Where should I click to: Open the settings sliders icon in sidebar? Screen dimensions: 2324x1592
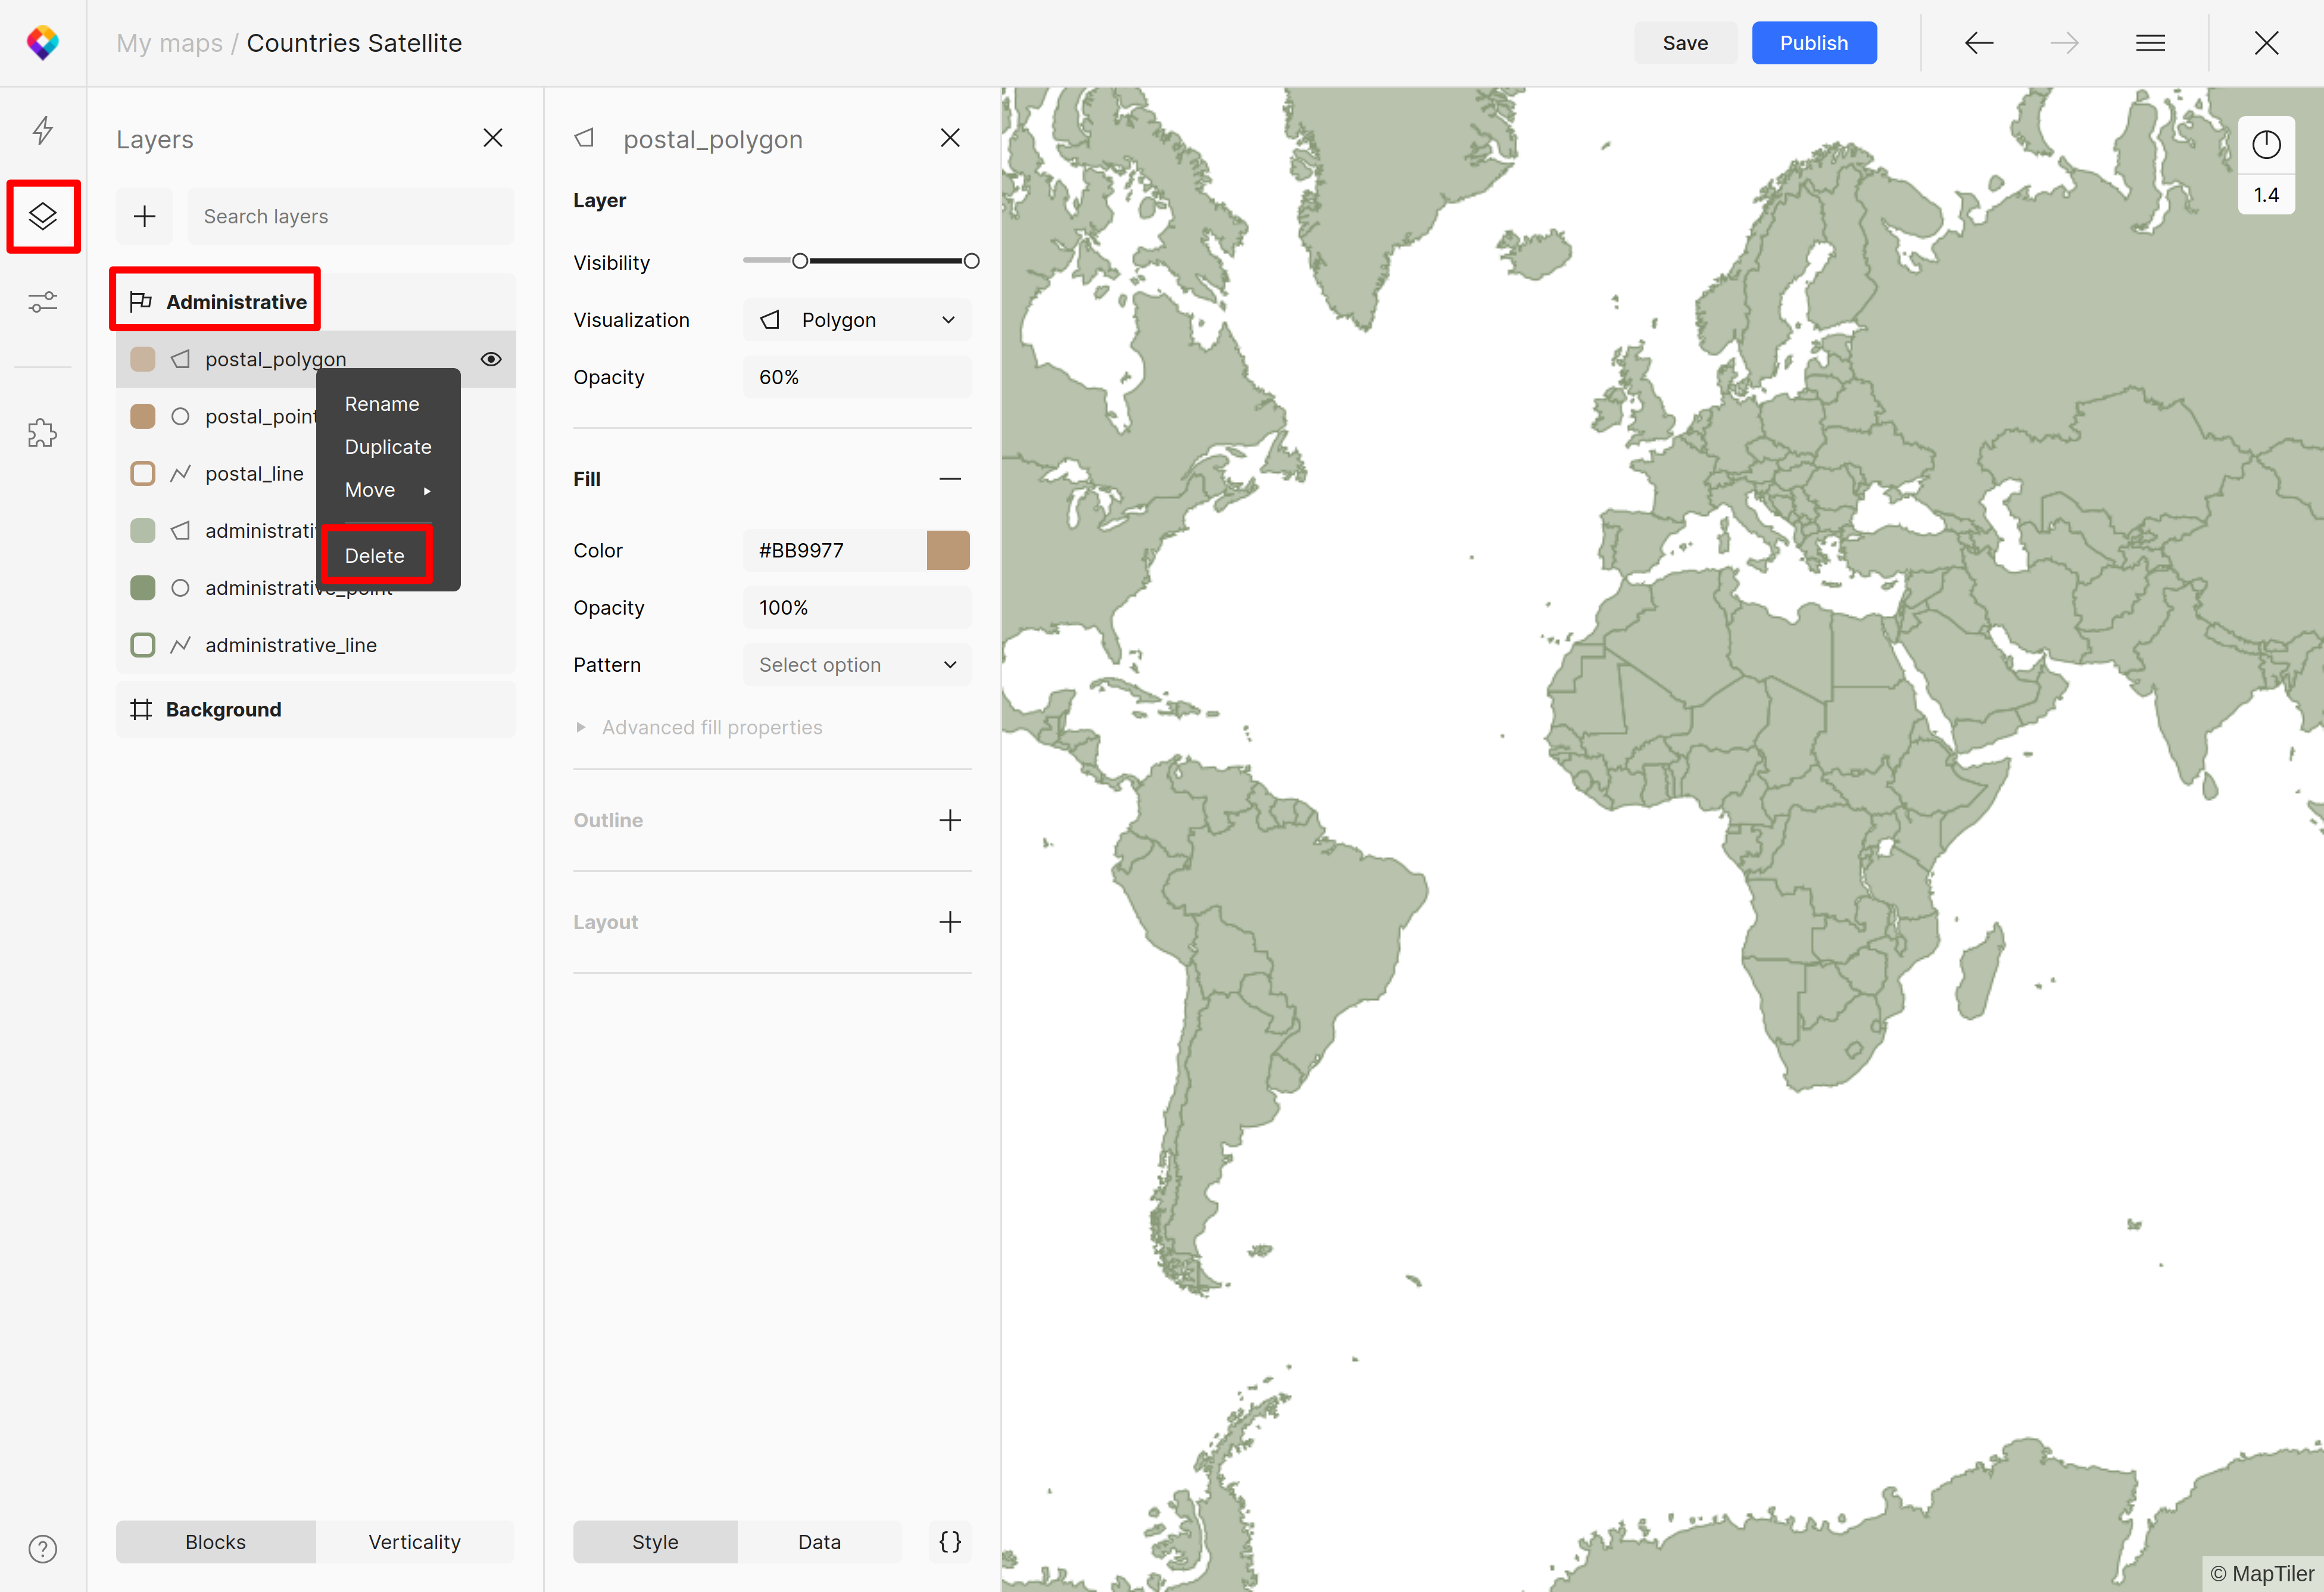coord(42,301)
